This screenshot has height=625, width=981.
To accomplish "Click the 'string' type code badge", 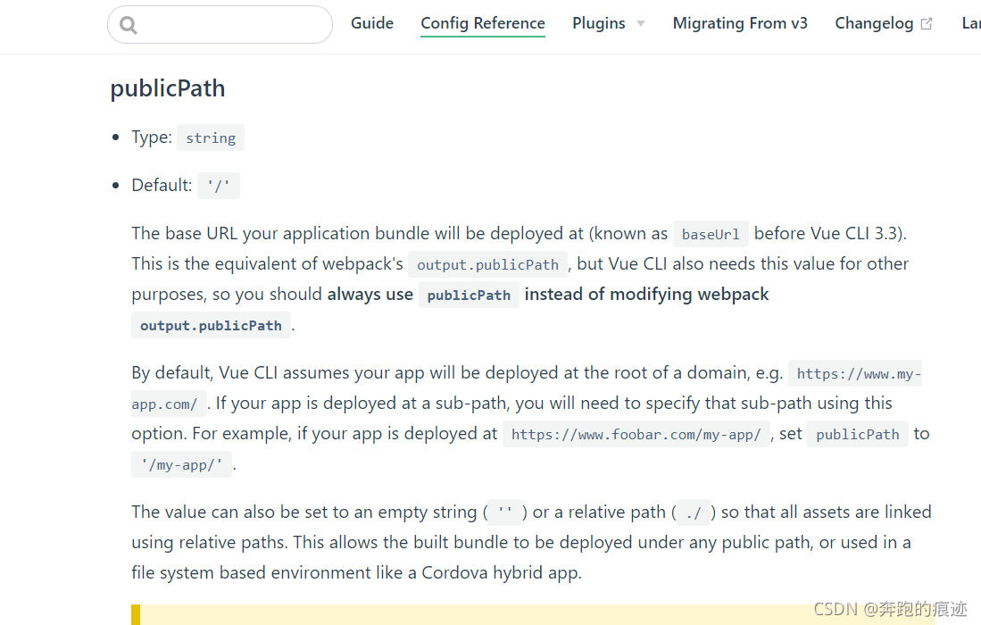I will (x=211, y=137).
